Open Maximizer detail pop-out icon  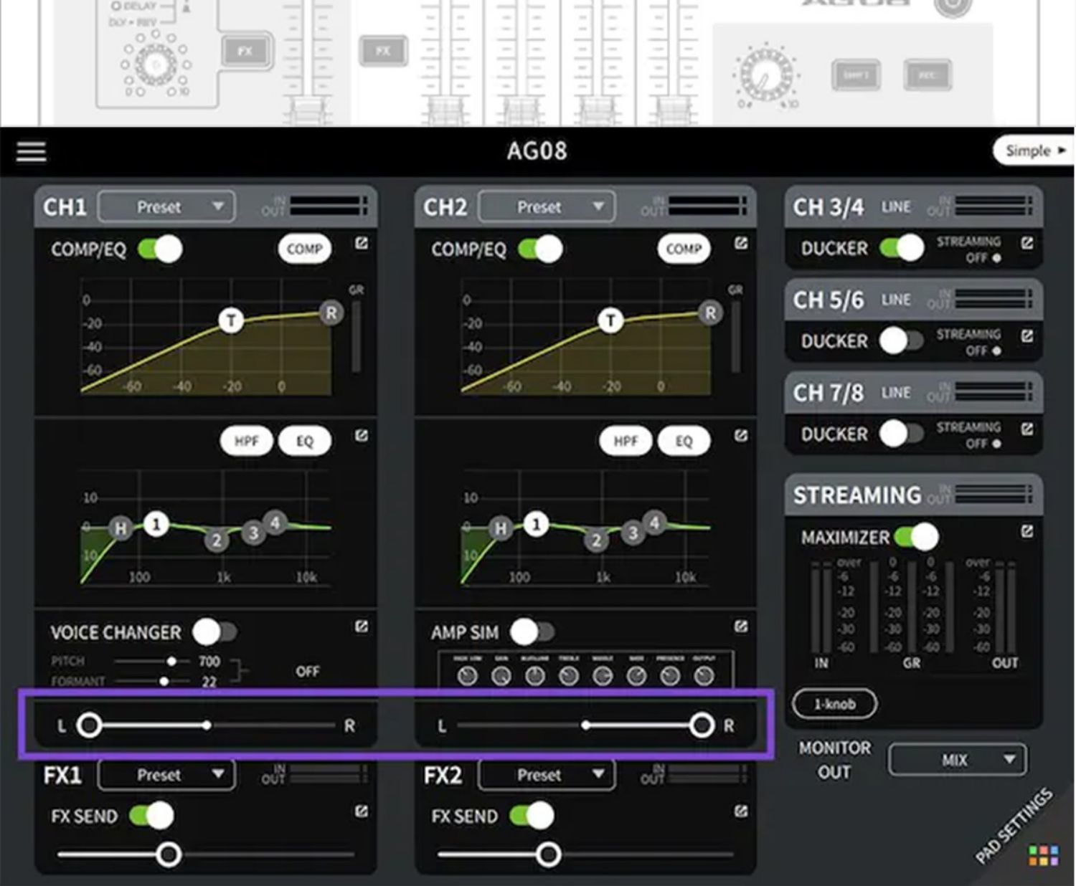pos(1027,531)
